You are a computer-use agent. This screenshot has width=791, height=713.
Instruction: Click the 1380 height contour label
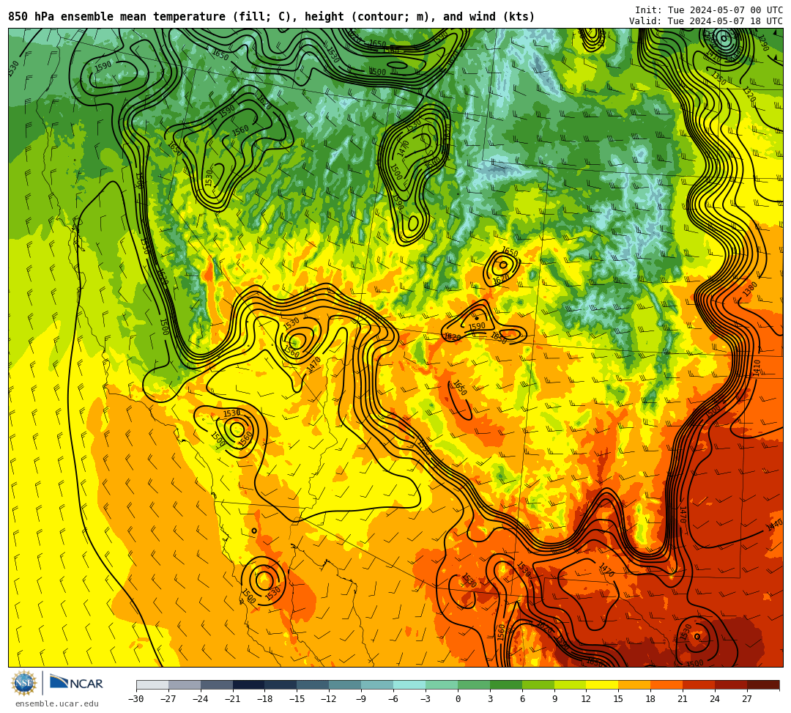pos(750,289)
